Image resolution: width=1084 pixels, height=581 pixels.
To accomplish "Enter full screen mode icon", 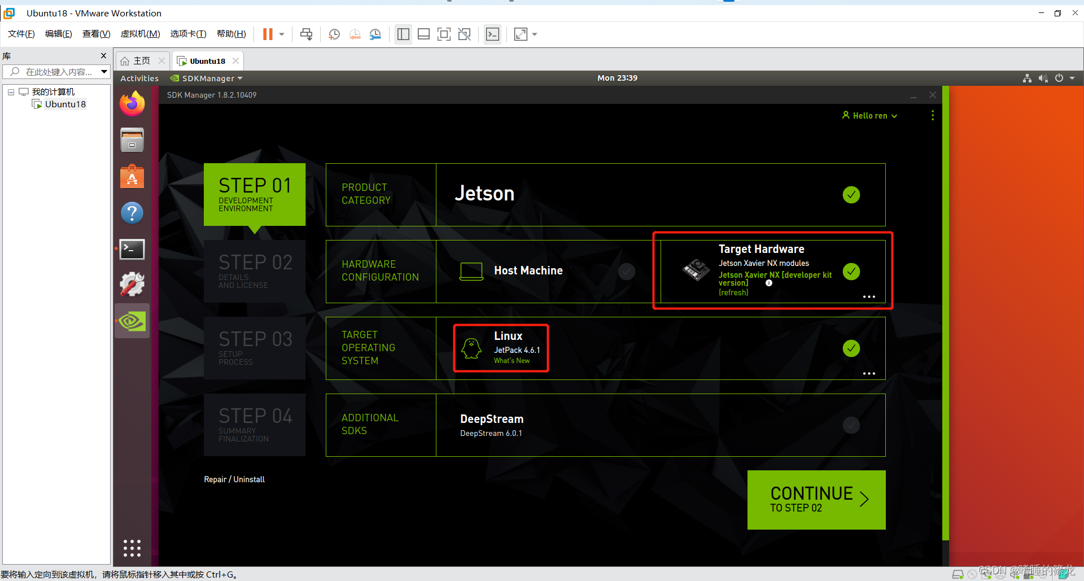I will 444,34.
